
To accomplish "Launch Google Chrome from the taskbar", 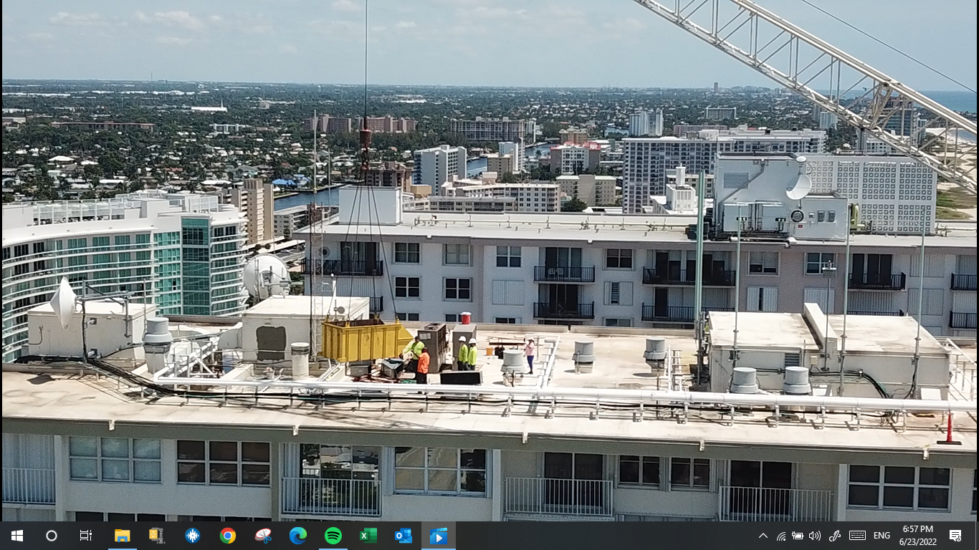I will [228, 536].
